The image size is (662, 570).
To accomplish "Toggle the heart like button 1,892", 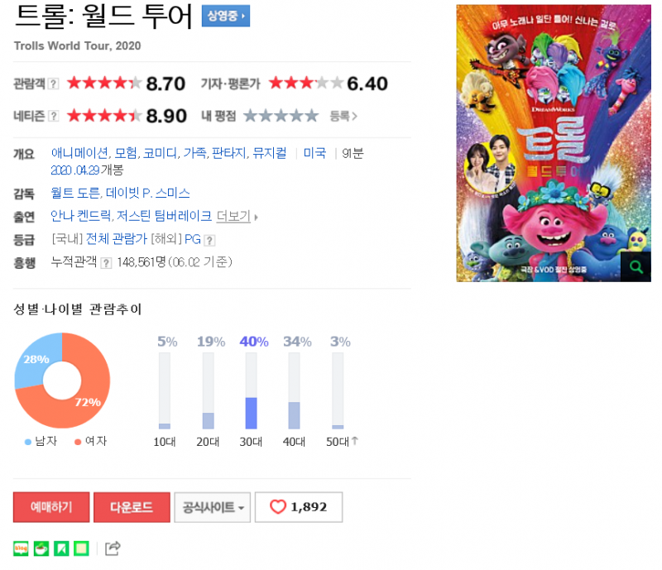I will click(x=299, y=507).
